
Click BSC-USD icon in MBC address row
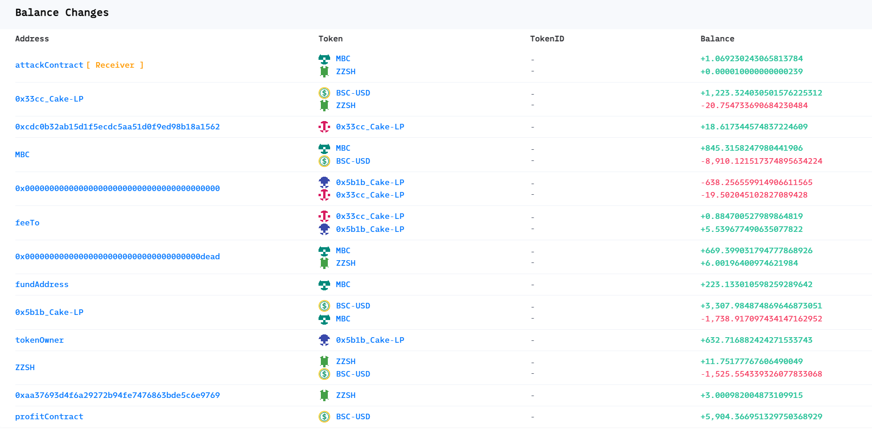click(324, 161)
